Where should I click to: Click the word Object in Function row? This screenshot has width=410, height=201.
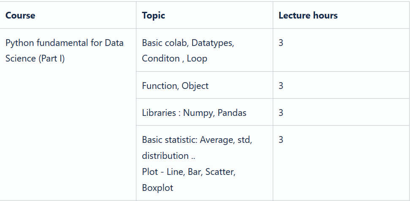195,86
